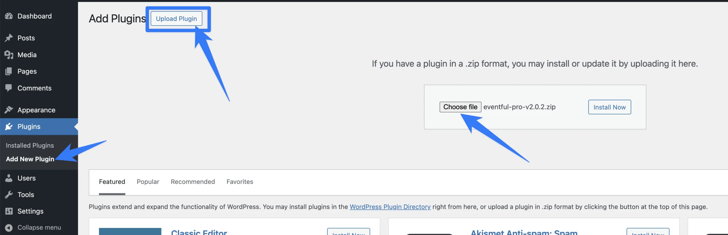Open Installed Plugins submenu item
728x235 pixels.
[x=30, y=145]
